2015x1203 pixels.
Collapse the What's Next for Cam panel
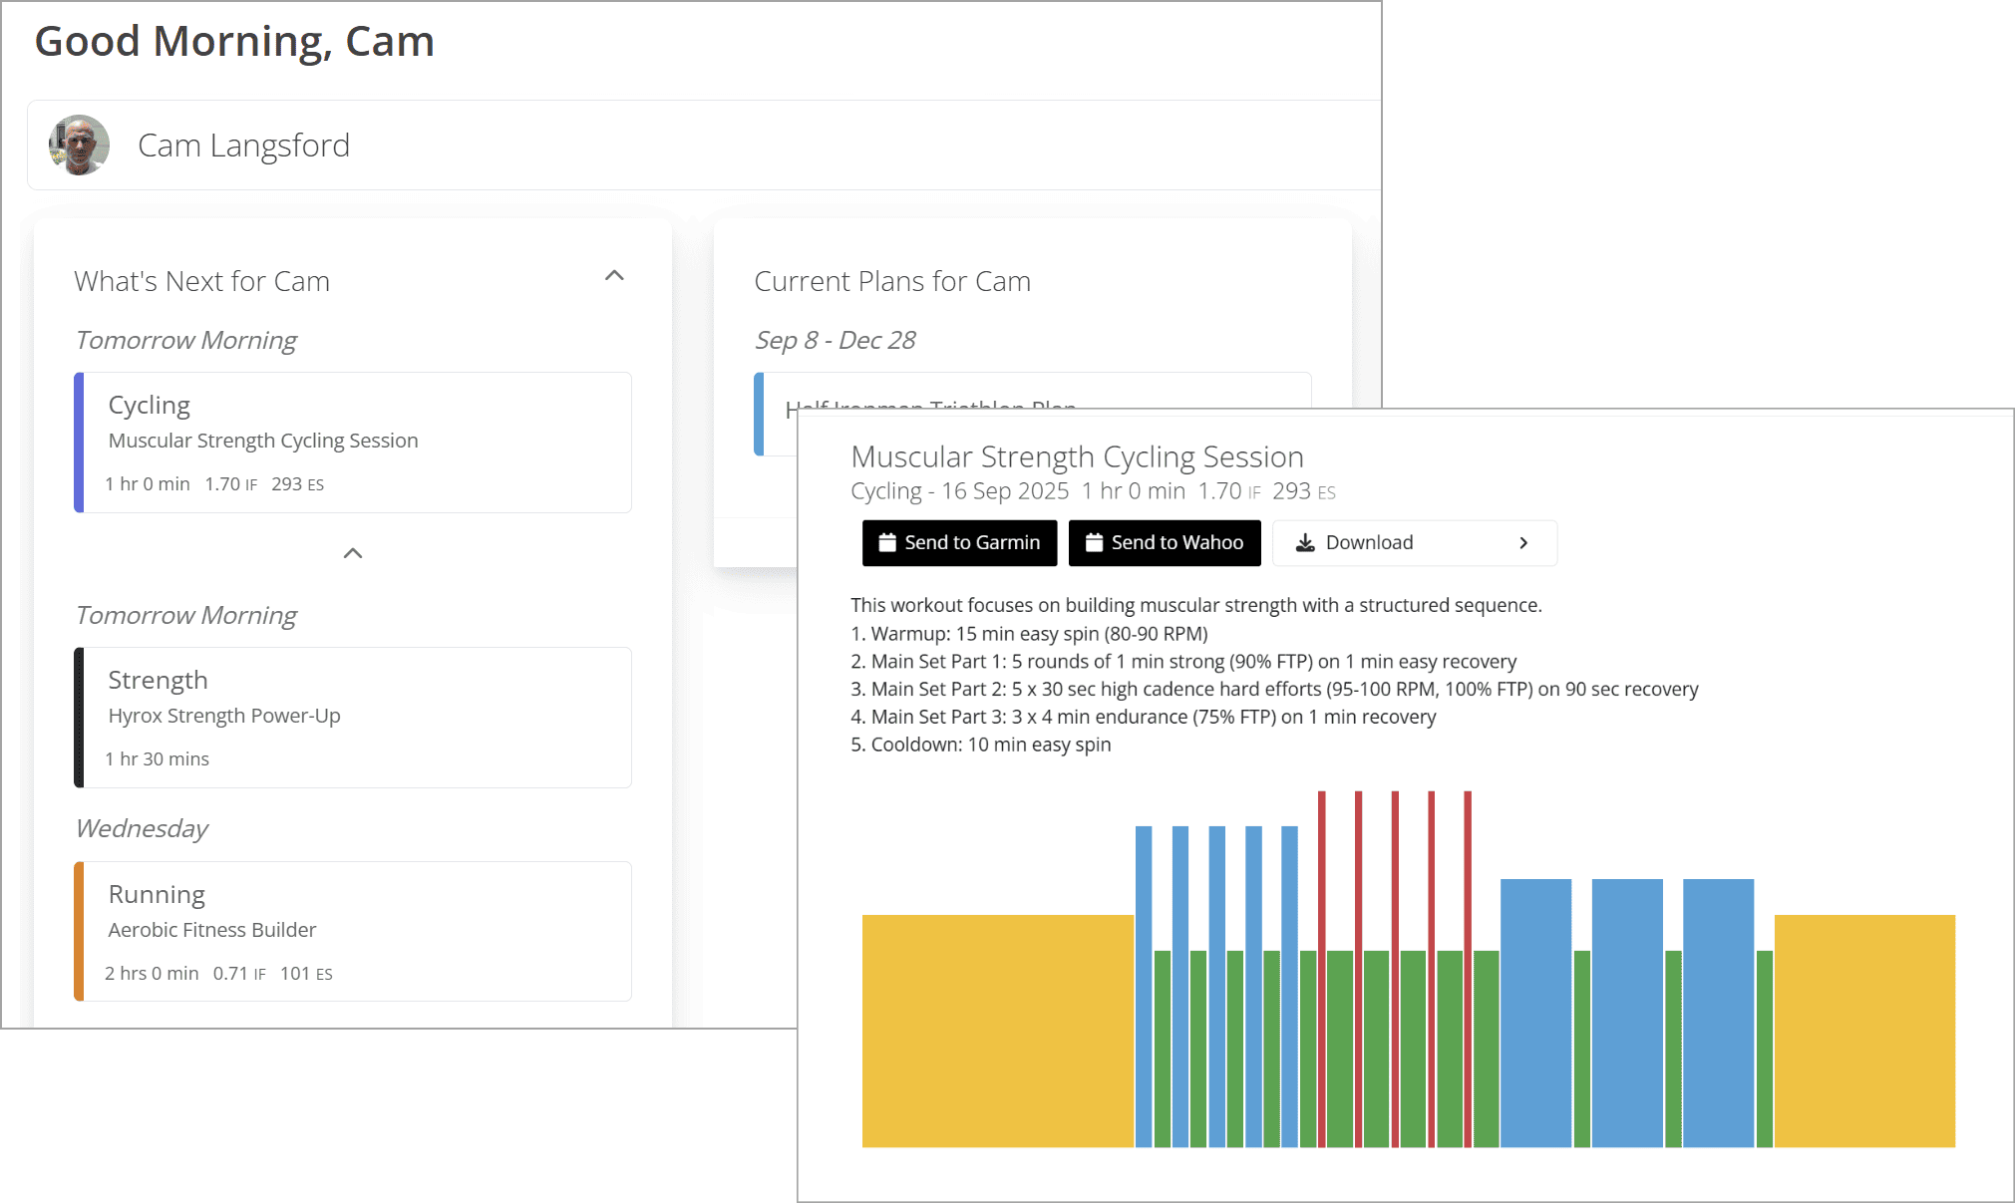pos(614,276)
